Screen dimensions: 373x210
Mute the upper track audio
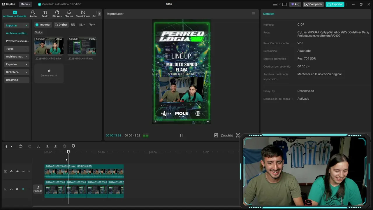(x=23, y=171)
